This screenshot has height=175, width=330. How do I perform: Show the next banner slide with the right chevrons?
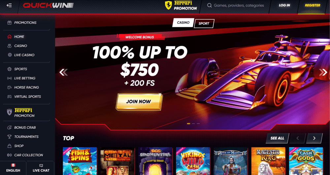323,72
